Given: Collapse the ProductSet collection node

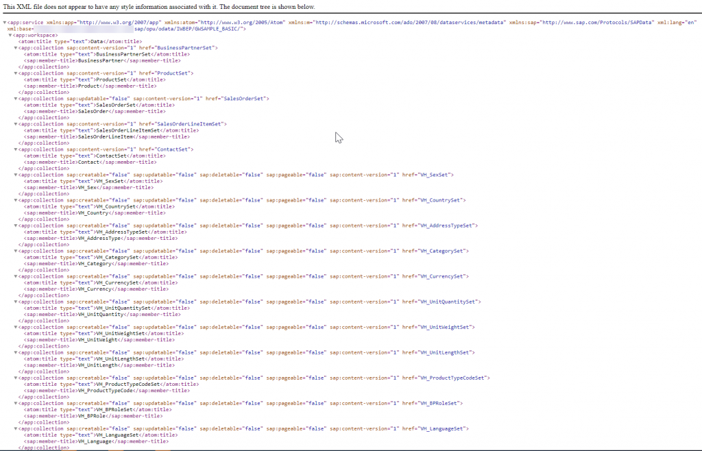Looking at the screenshot, I should [x=15, y=73].
